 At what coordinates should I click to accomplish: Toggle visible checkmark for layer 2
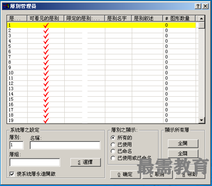(46, 30)
